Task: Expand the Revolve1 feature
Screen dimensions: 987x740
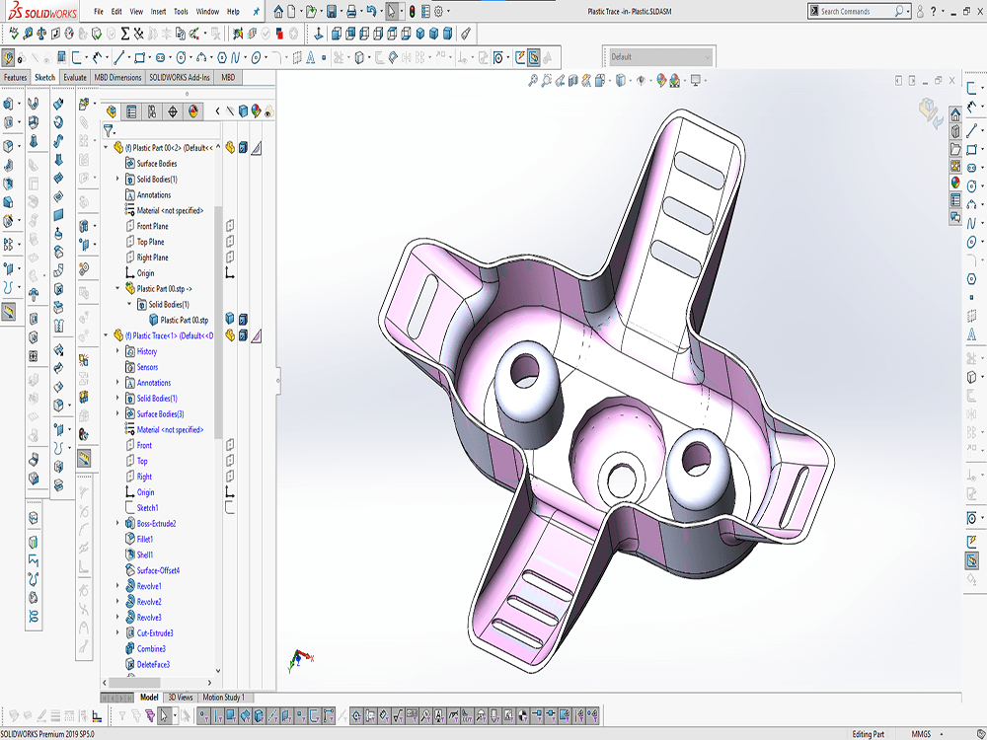Action: click(x=117, y=586)
